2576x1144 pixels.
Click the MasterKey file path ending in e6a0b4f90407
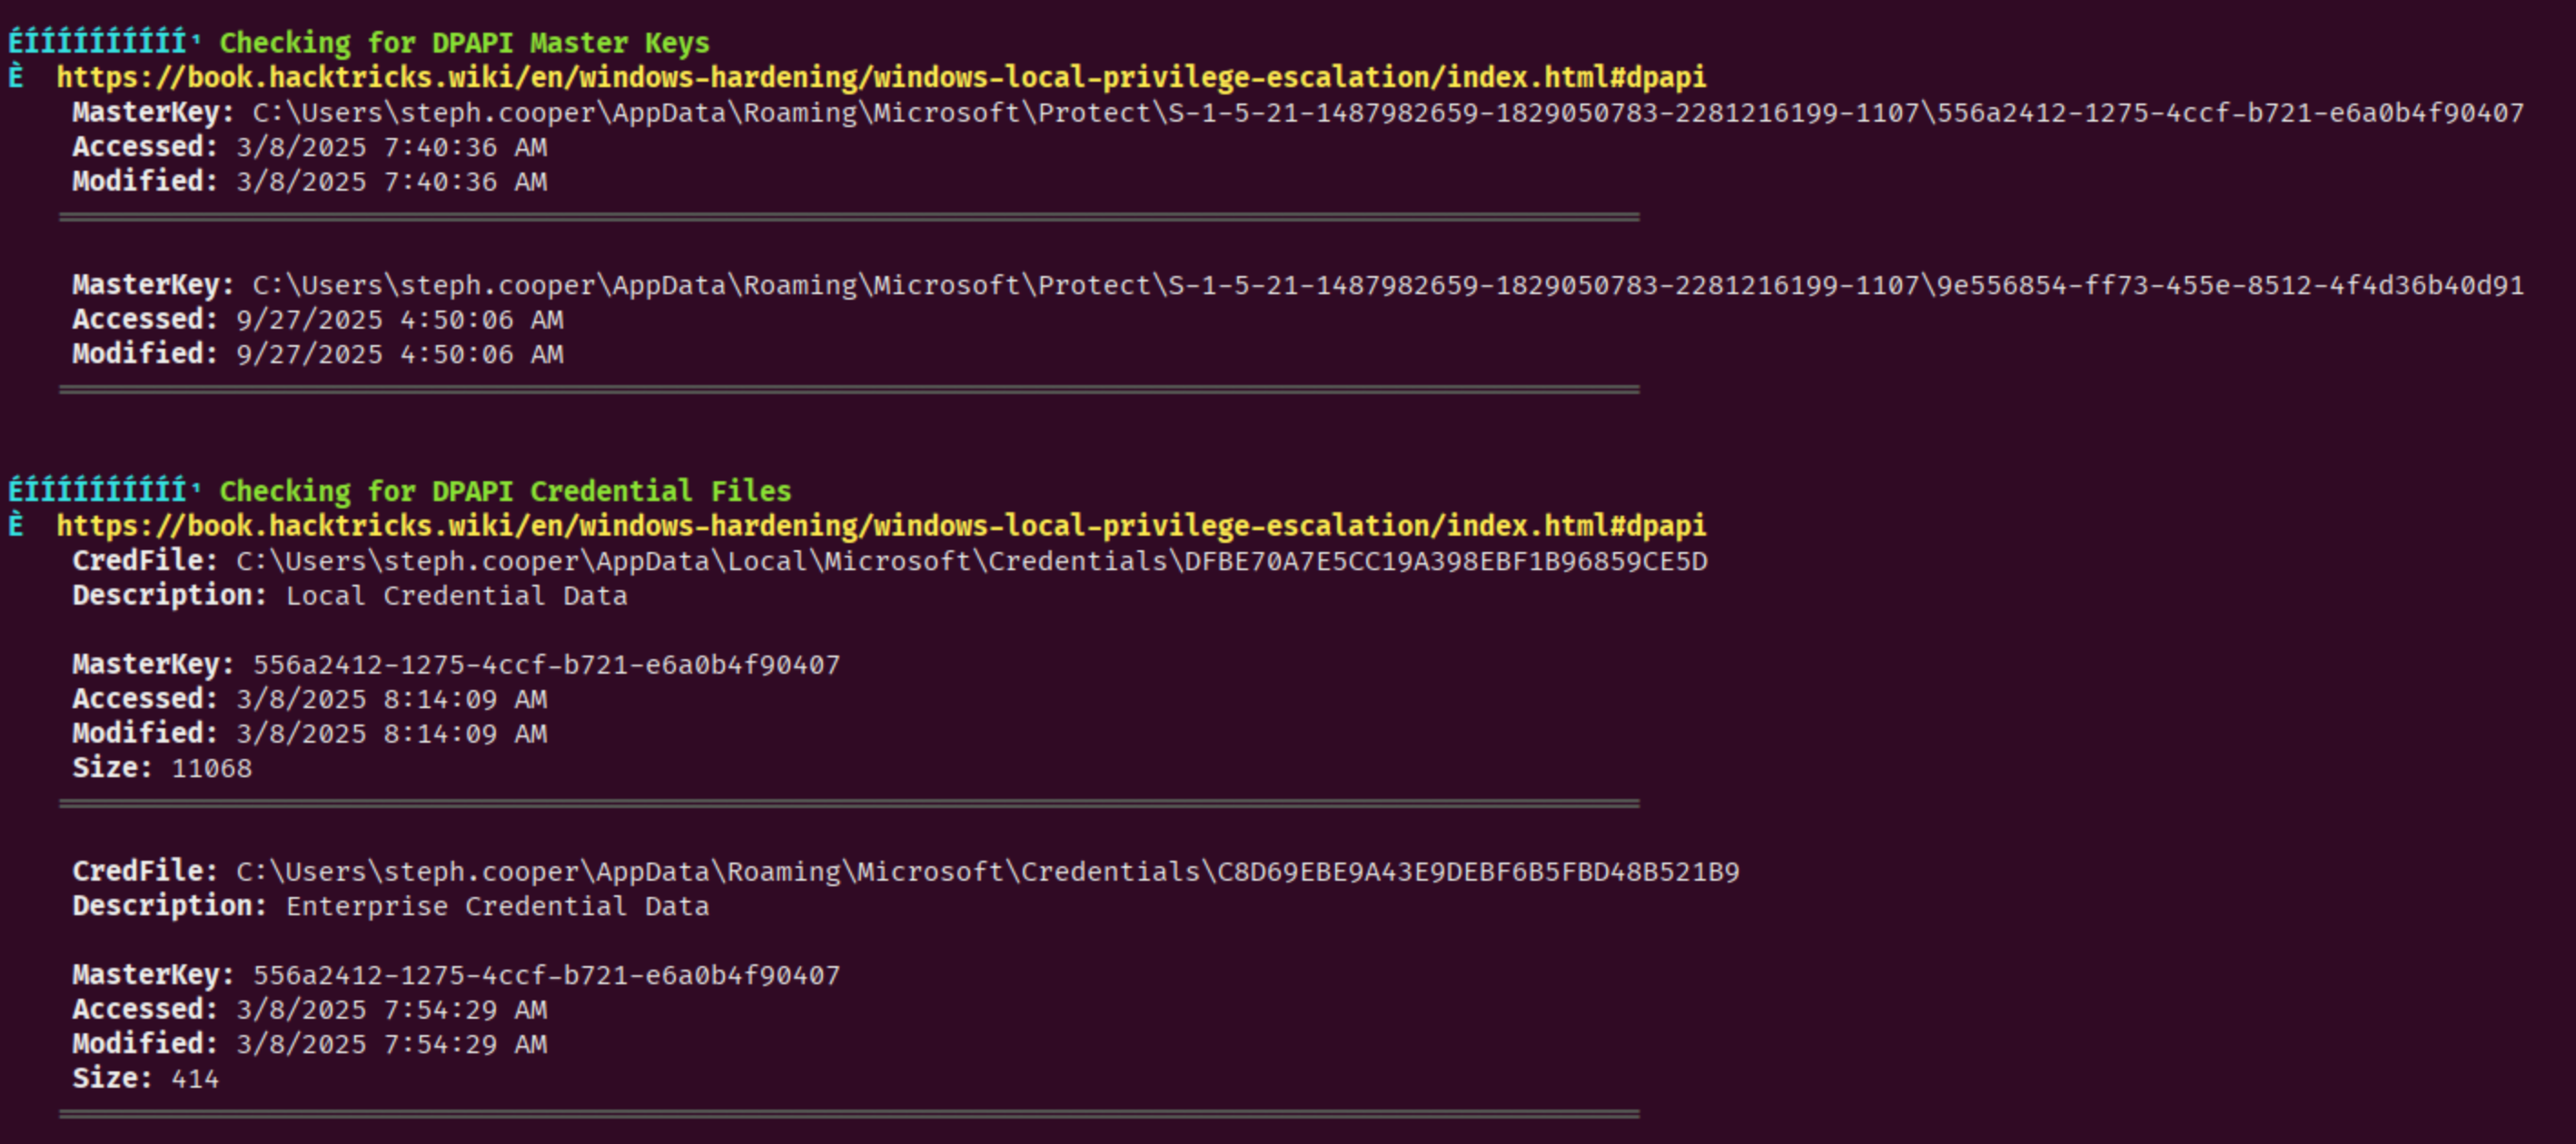point(1388,112)
